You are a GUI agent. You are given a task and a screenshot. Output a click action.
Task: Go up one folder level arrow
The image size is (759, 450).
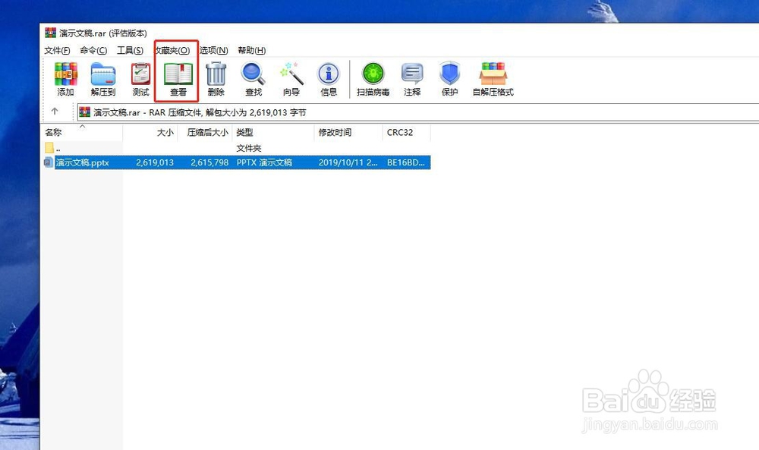[x=55, y=112]
